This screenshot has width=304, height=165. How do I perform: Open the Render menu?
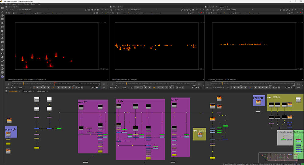pyautogui.click(x=27, y=4)
